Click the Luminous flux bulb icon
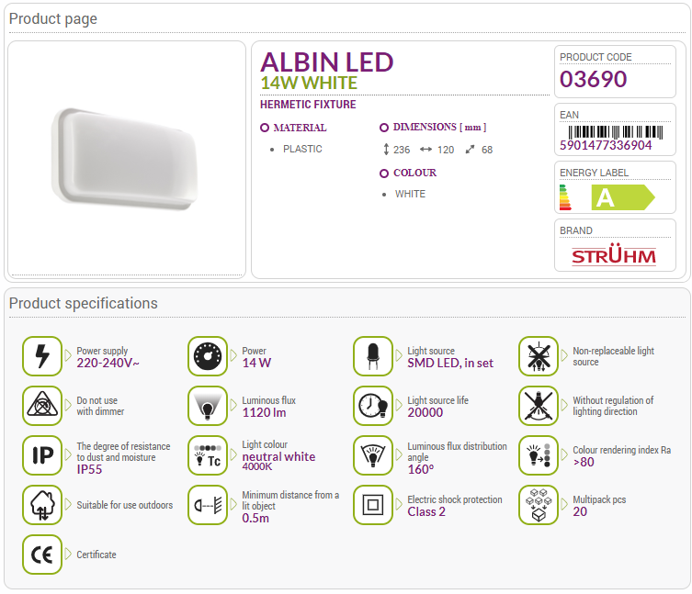692x594 pixels. pos(208,405)
